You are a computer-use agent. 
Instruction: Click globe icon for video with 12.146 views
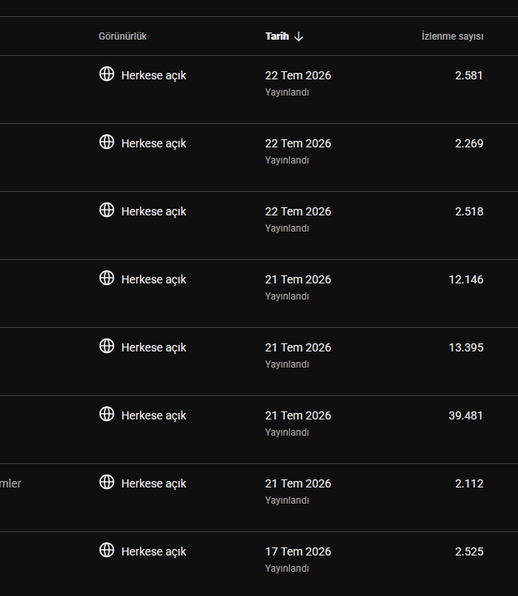(106, 278)
